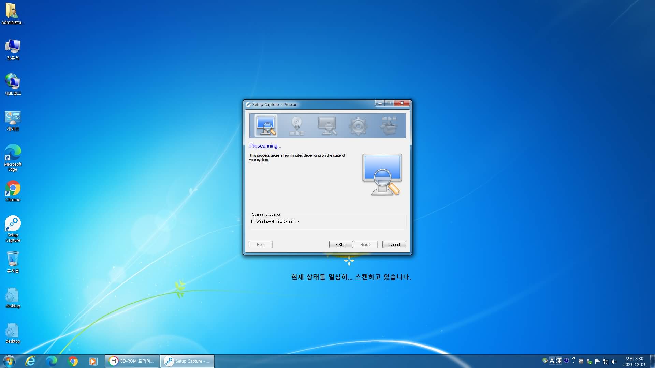The height and width of the screenshot is (368, 655).
Task: Launch Internet Explorer from the taskbar
Action: click(x=30, y=361)
